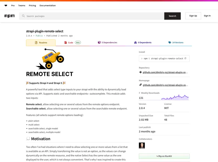Click the Sign Up button
218x162 pixels.
pos(193,16)
